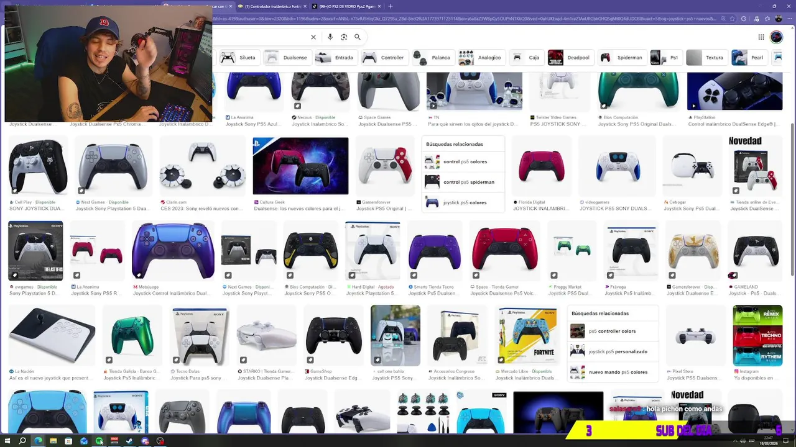Open Windows Start menu
Image resolution: width=796 pixels, height=447 pixels.
(x=7, y=441)
